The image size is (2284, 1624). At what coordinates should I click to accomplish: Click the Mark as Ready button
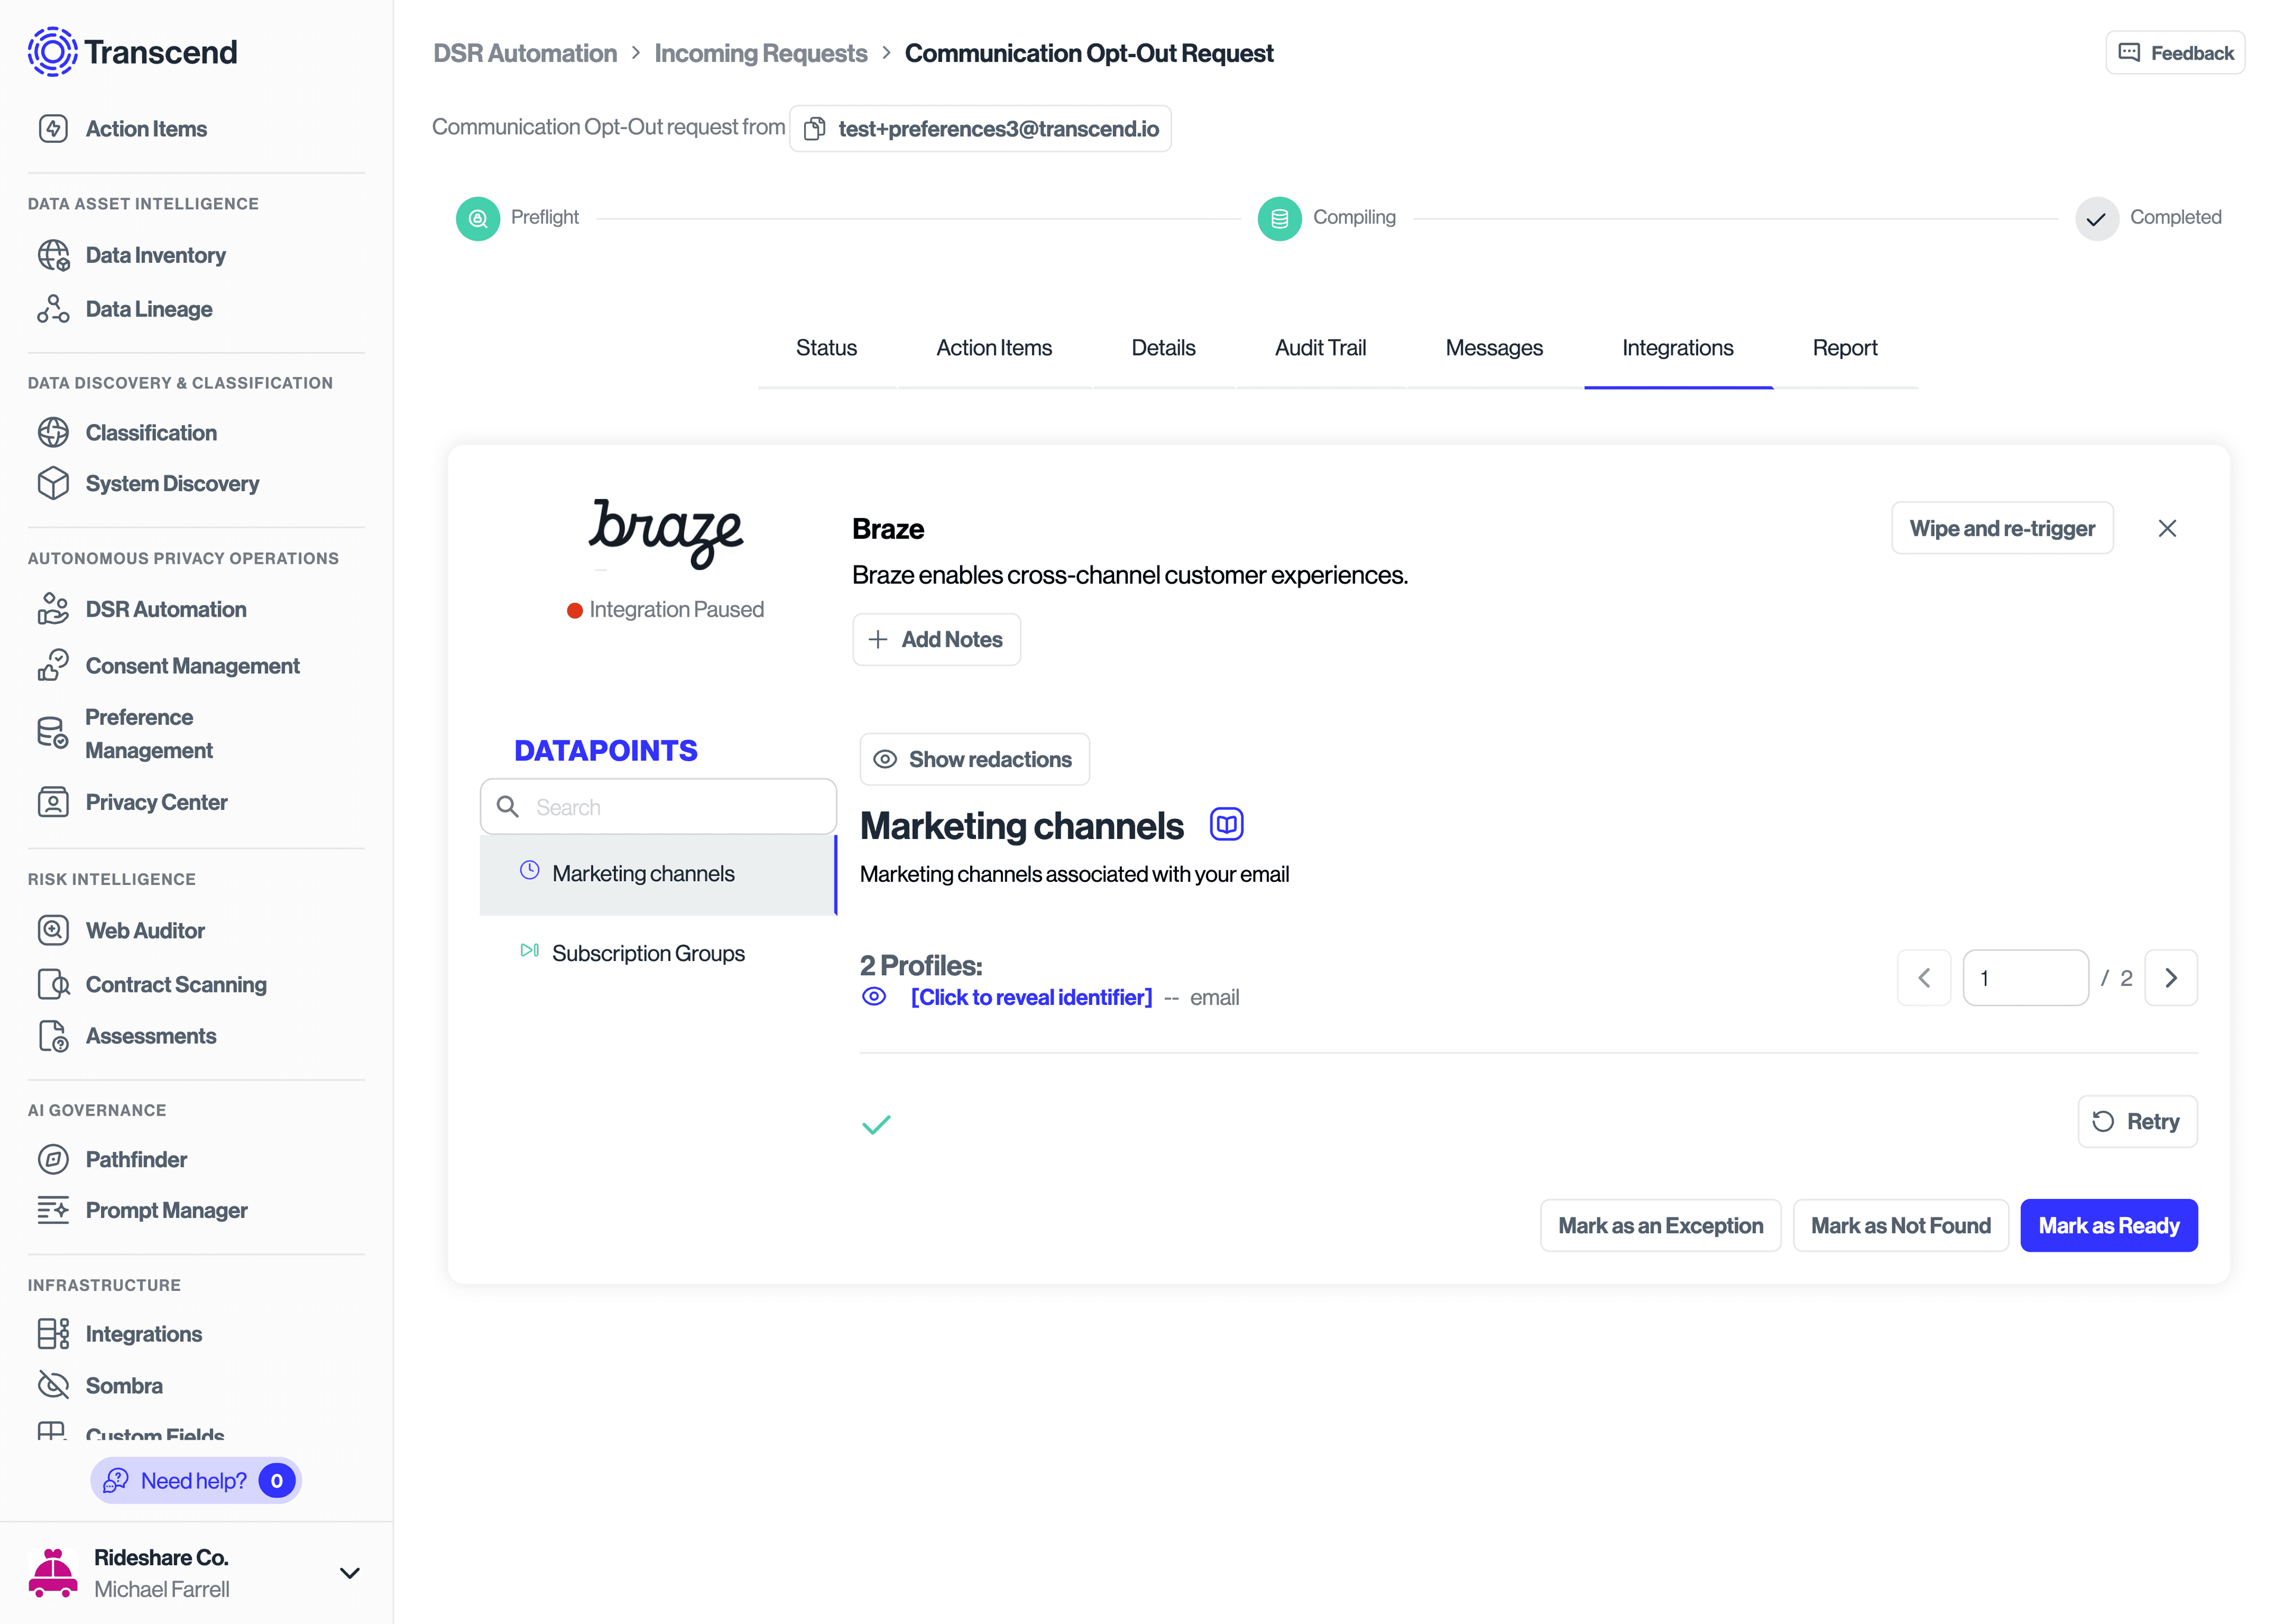coord(2109,1225)
